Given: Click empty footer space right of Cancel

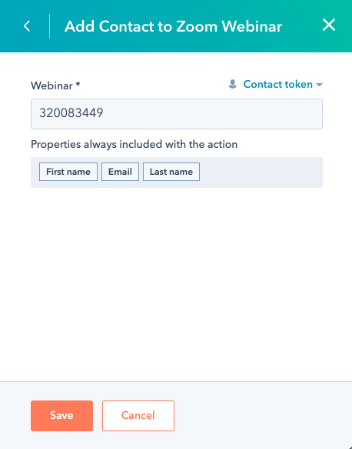Looking at the screenshot, I should [x=261, y=415].
